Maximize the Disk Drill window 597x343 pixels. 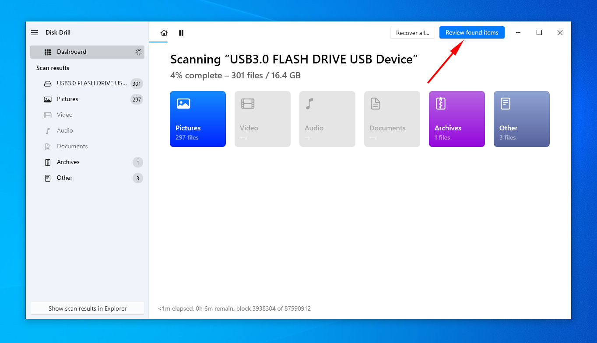click(x=539, y=33)
